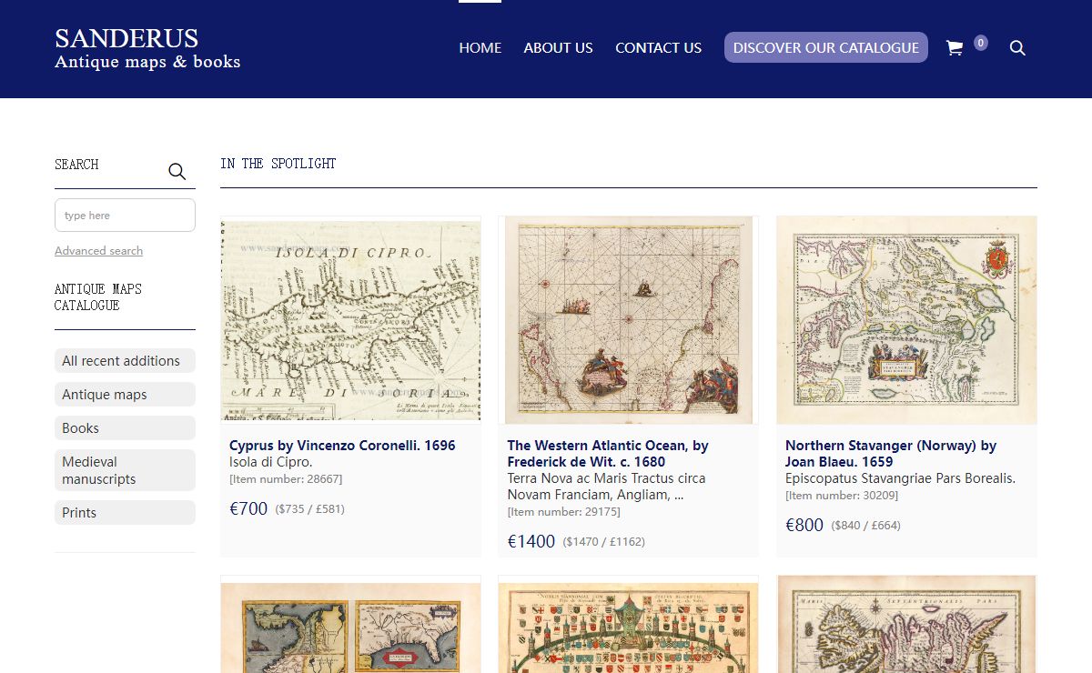Open the Advanced search link
Screen dimensions: 1092x673
98,251
